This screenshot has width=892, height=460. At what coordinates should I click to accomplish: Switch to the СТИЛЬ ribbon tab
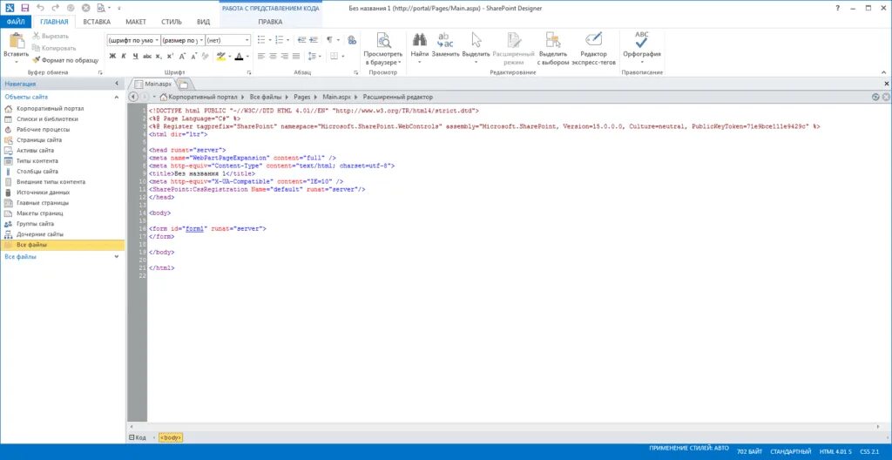[172, 22]
